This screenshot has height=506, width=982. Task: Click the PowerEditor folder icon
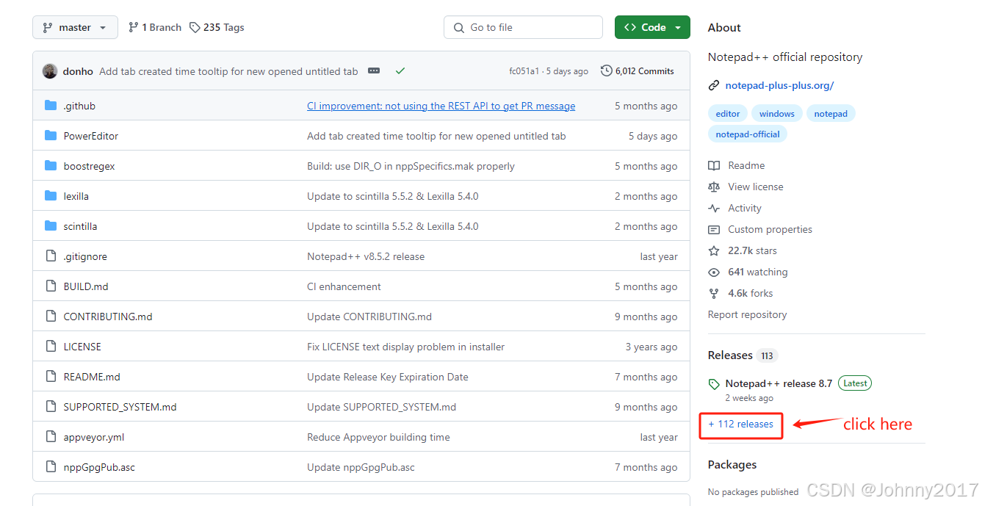coord(51,136)
